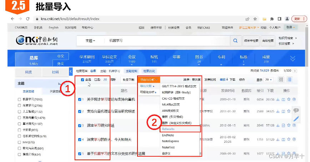Image resolution: width=310 pixels, height=162 pixels.
Task: Bookmark page with star icon
Action: pos(255,19)
